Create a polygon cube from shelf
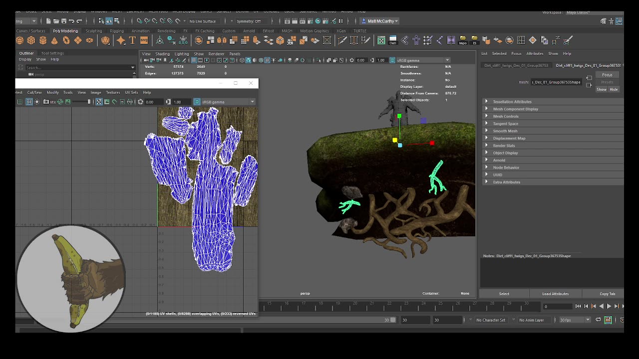The image size is (639, 359). [x=31, y=40]
